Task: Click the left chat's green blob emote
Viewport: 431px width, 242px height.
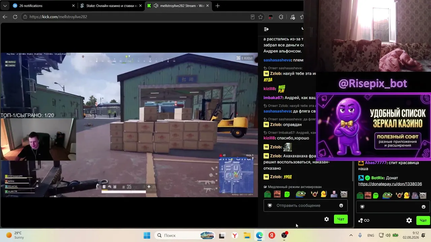Action: pyautogui.click(x=287, y=194)
